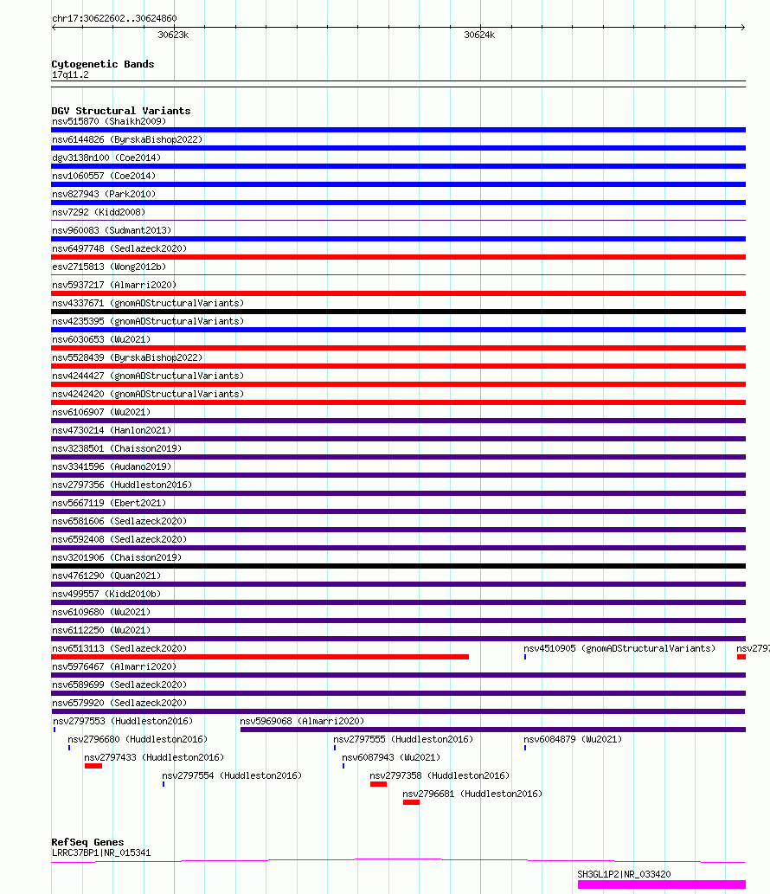Screen dimensions: 770x894
Task: Click the black bar under nsv3201906 (Chaisson2019)
Action: 398,566
